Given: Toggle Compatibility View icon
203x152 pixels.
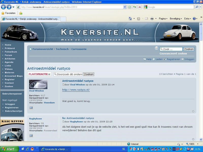Looking at the screenshot, I should pyautogui.click(x=129, y=7).
